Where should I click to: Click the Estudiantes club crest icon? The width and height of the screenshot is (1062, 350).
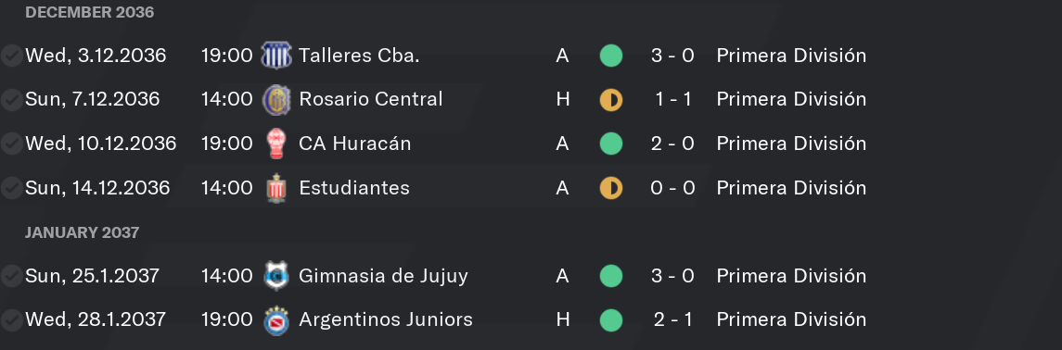(x=275, y=187)
